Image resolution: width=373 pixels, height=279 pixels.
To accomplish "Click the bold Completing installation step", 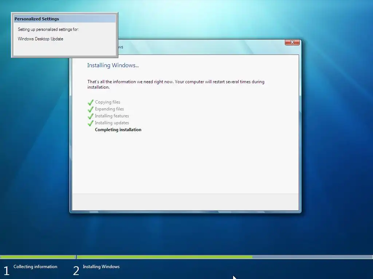I will coord(118,130).
